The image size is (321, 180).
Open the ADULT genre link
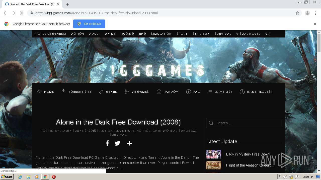(x=95, y=34)
